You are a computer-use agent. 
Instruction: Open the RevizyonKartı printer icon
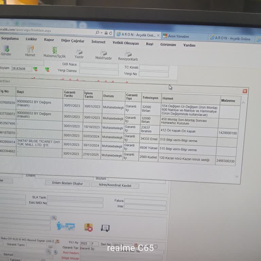point(128,54)
